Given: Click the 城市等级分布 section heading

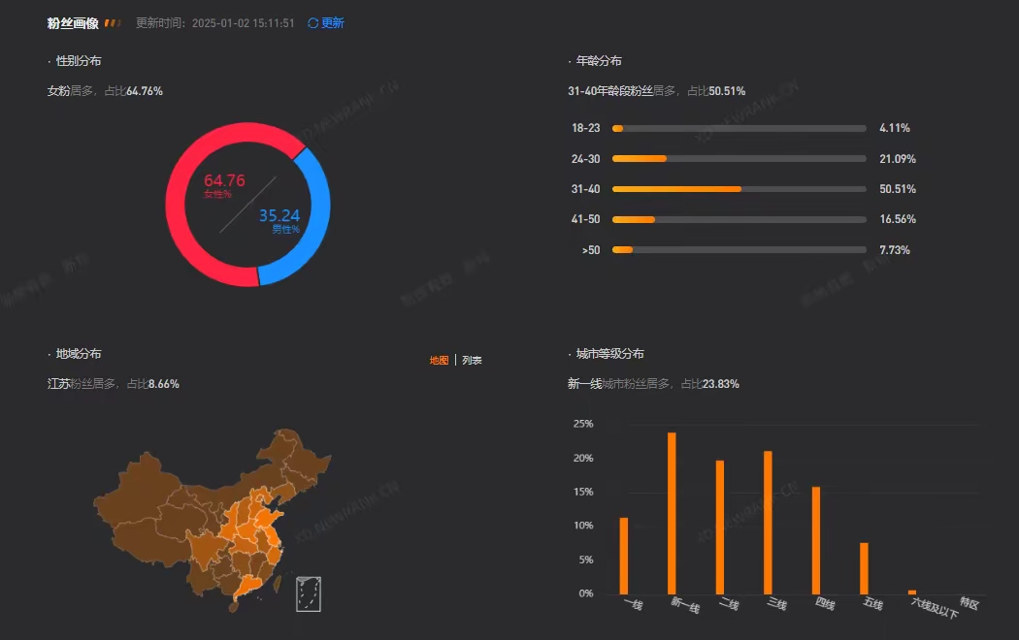Looking at the screenshot, I should pyautogui.click(x=608, y=353).
